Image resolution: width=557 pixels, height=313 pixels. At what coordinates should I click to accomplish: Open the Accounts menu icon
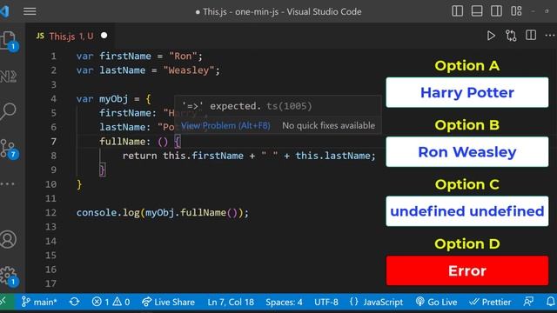click(x=8, y=239)
